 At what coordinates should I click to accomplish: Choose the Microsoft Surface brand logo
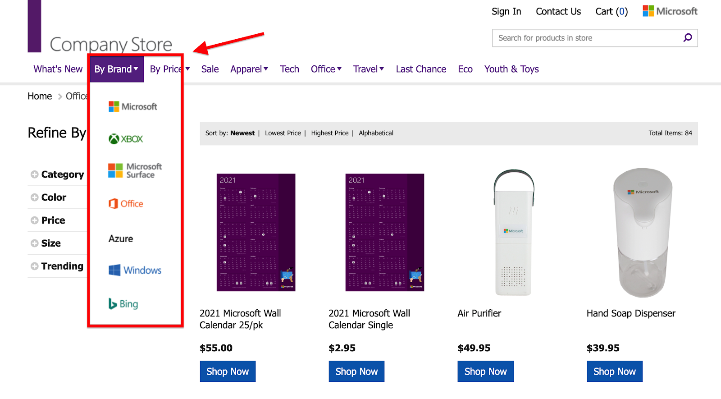click(x=135, y=170)
